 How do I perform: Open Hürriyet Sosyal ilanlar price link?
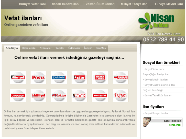(155, 113)
